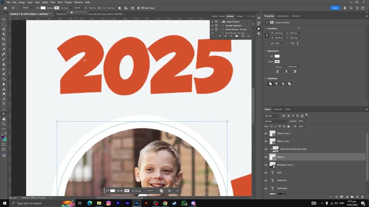Select the Path Selection tool

pos(4,109)
